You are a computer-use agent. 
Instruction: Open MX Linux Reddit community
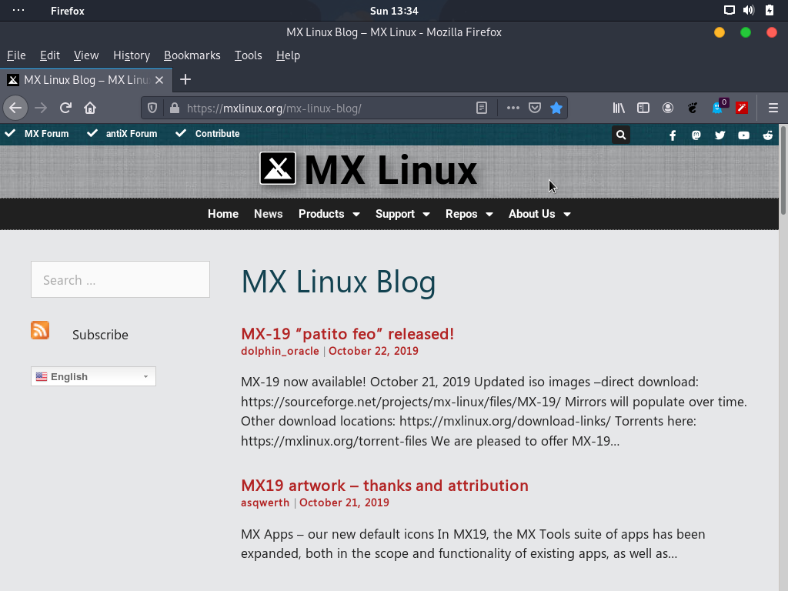(x=768, y=135)
